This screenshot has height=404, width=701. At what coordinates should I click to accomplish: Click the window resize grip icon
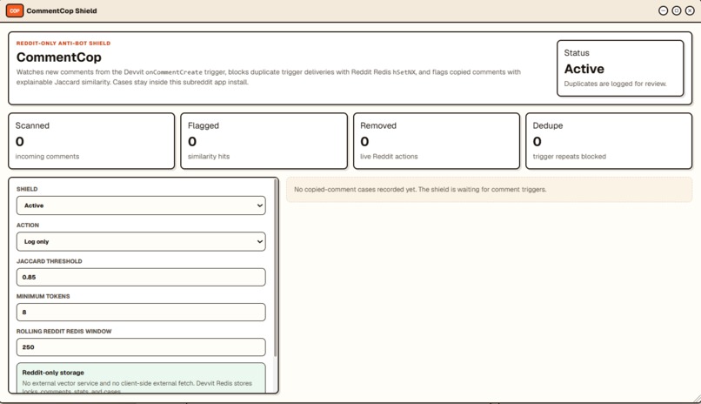click(697, 399)
